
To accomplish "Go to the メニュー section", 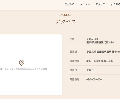I will pyautogui.click(x=85, y=4).
